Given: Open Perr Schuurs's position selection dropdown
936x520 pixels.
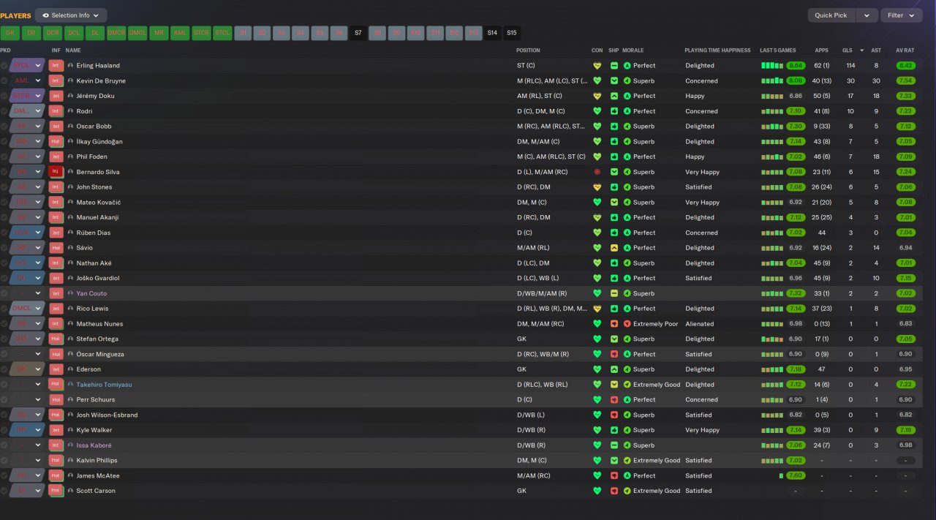Looking at the screenshot, I should [27, 400].
